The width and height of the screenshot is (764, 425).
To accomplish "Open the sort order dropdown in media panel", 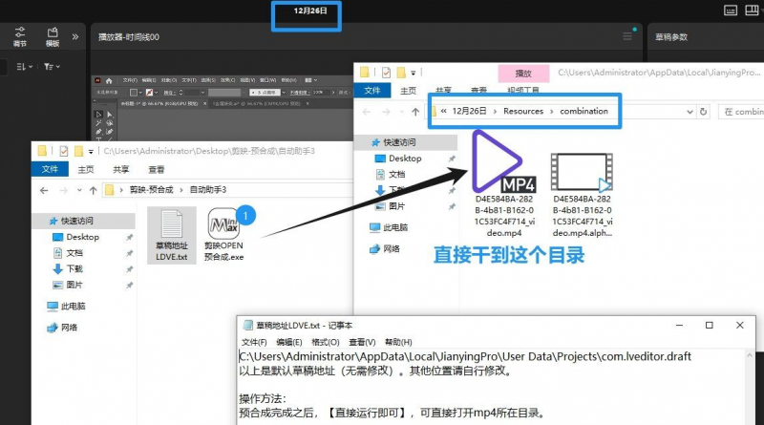I will tap(25, 66).
